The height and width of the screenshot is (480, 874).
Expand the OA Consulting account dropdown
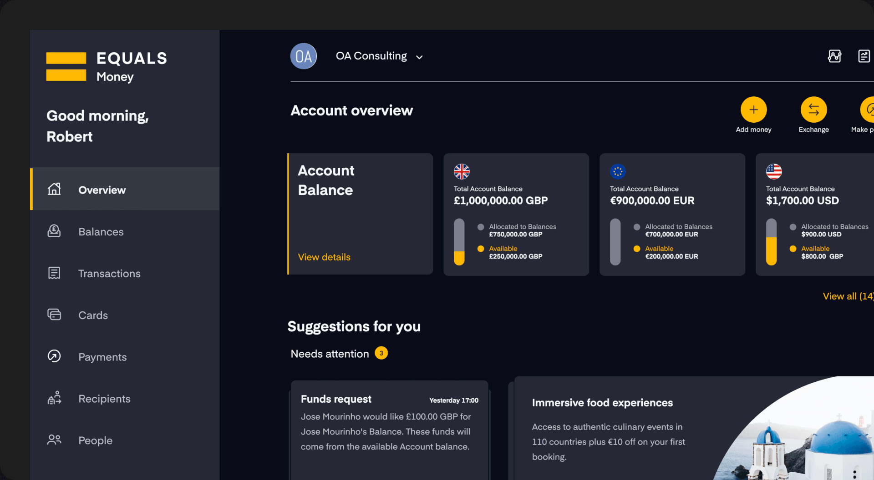pos(419,57)
